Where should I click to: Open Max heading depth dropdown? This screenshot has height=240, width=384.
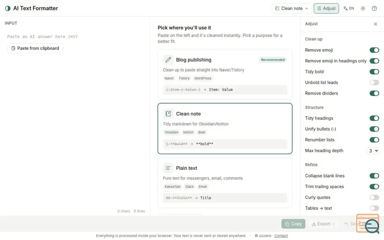(372, 151)
